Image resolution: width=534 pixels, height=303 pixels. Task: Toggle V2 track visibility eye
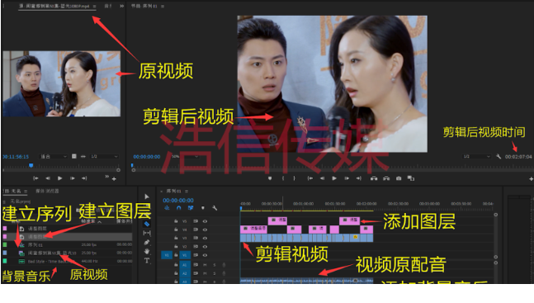tap(205, 246)
